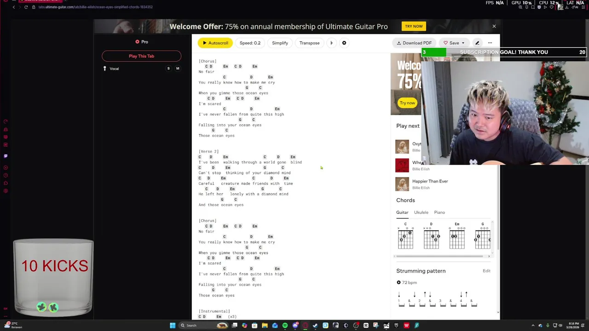This screenshot has width=589, height=331.
Task: Open the C chord diagram
Action: pyautogui.click(x=405, y=236)
